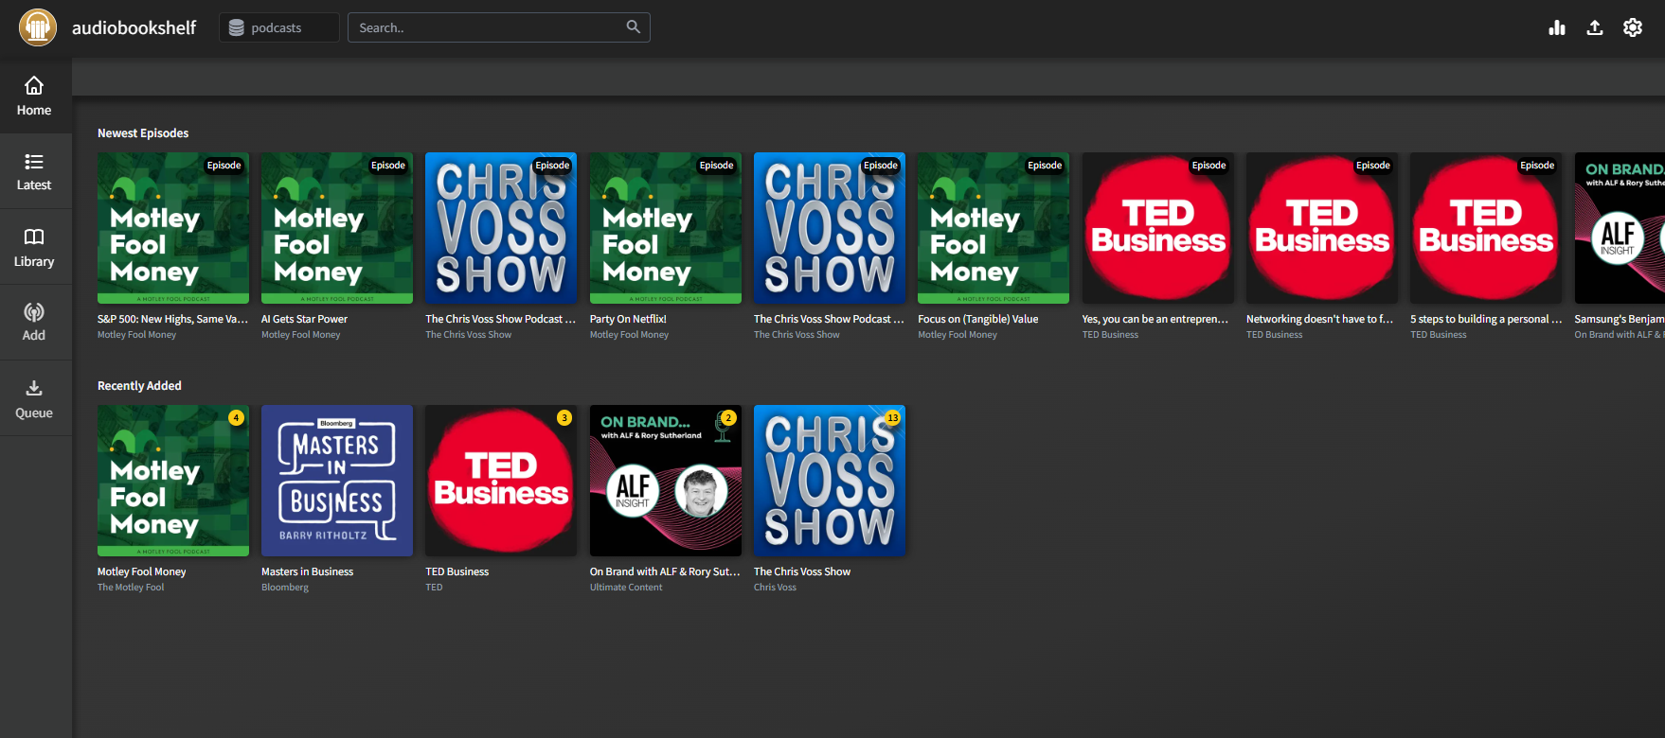Click 'Bloomberg' author text
This screenshot has width=1665, height=738.
coord(285,588)
